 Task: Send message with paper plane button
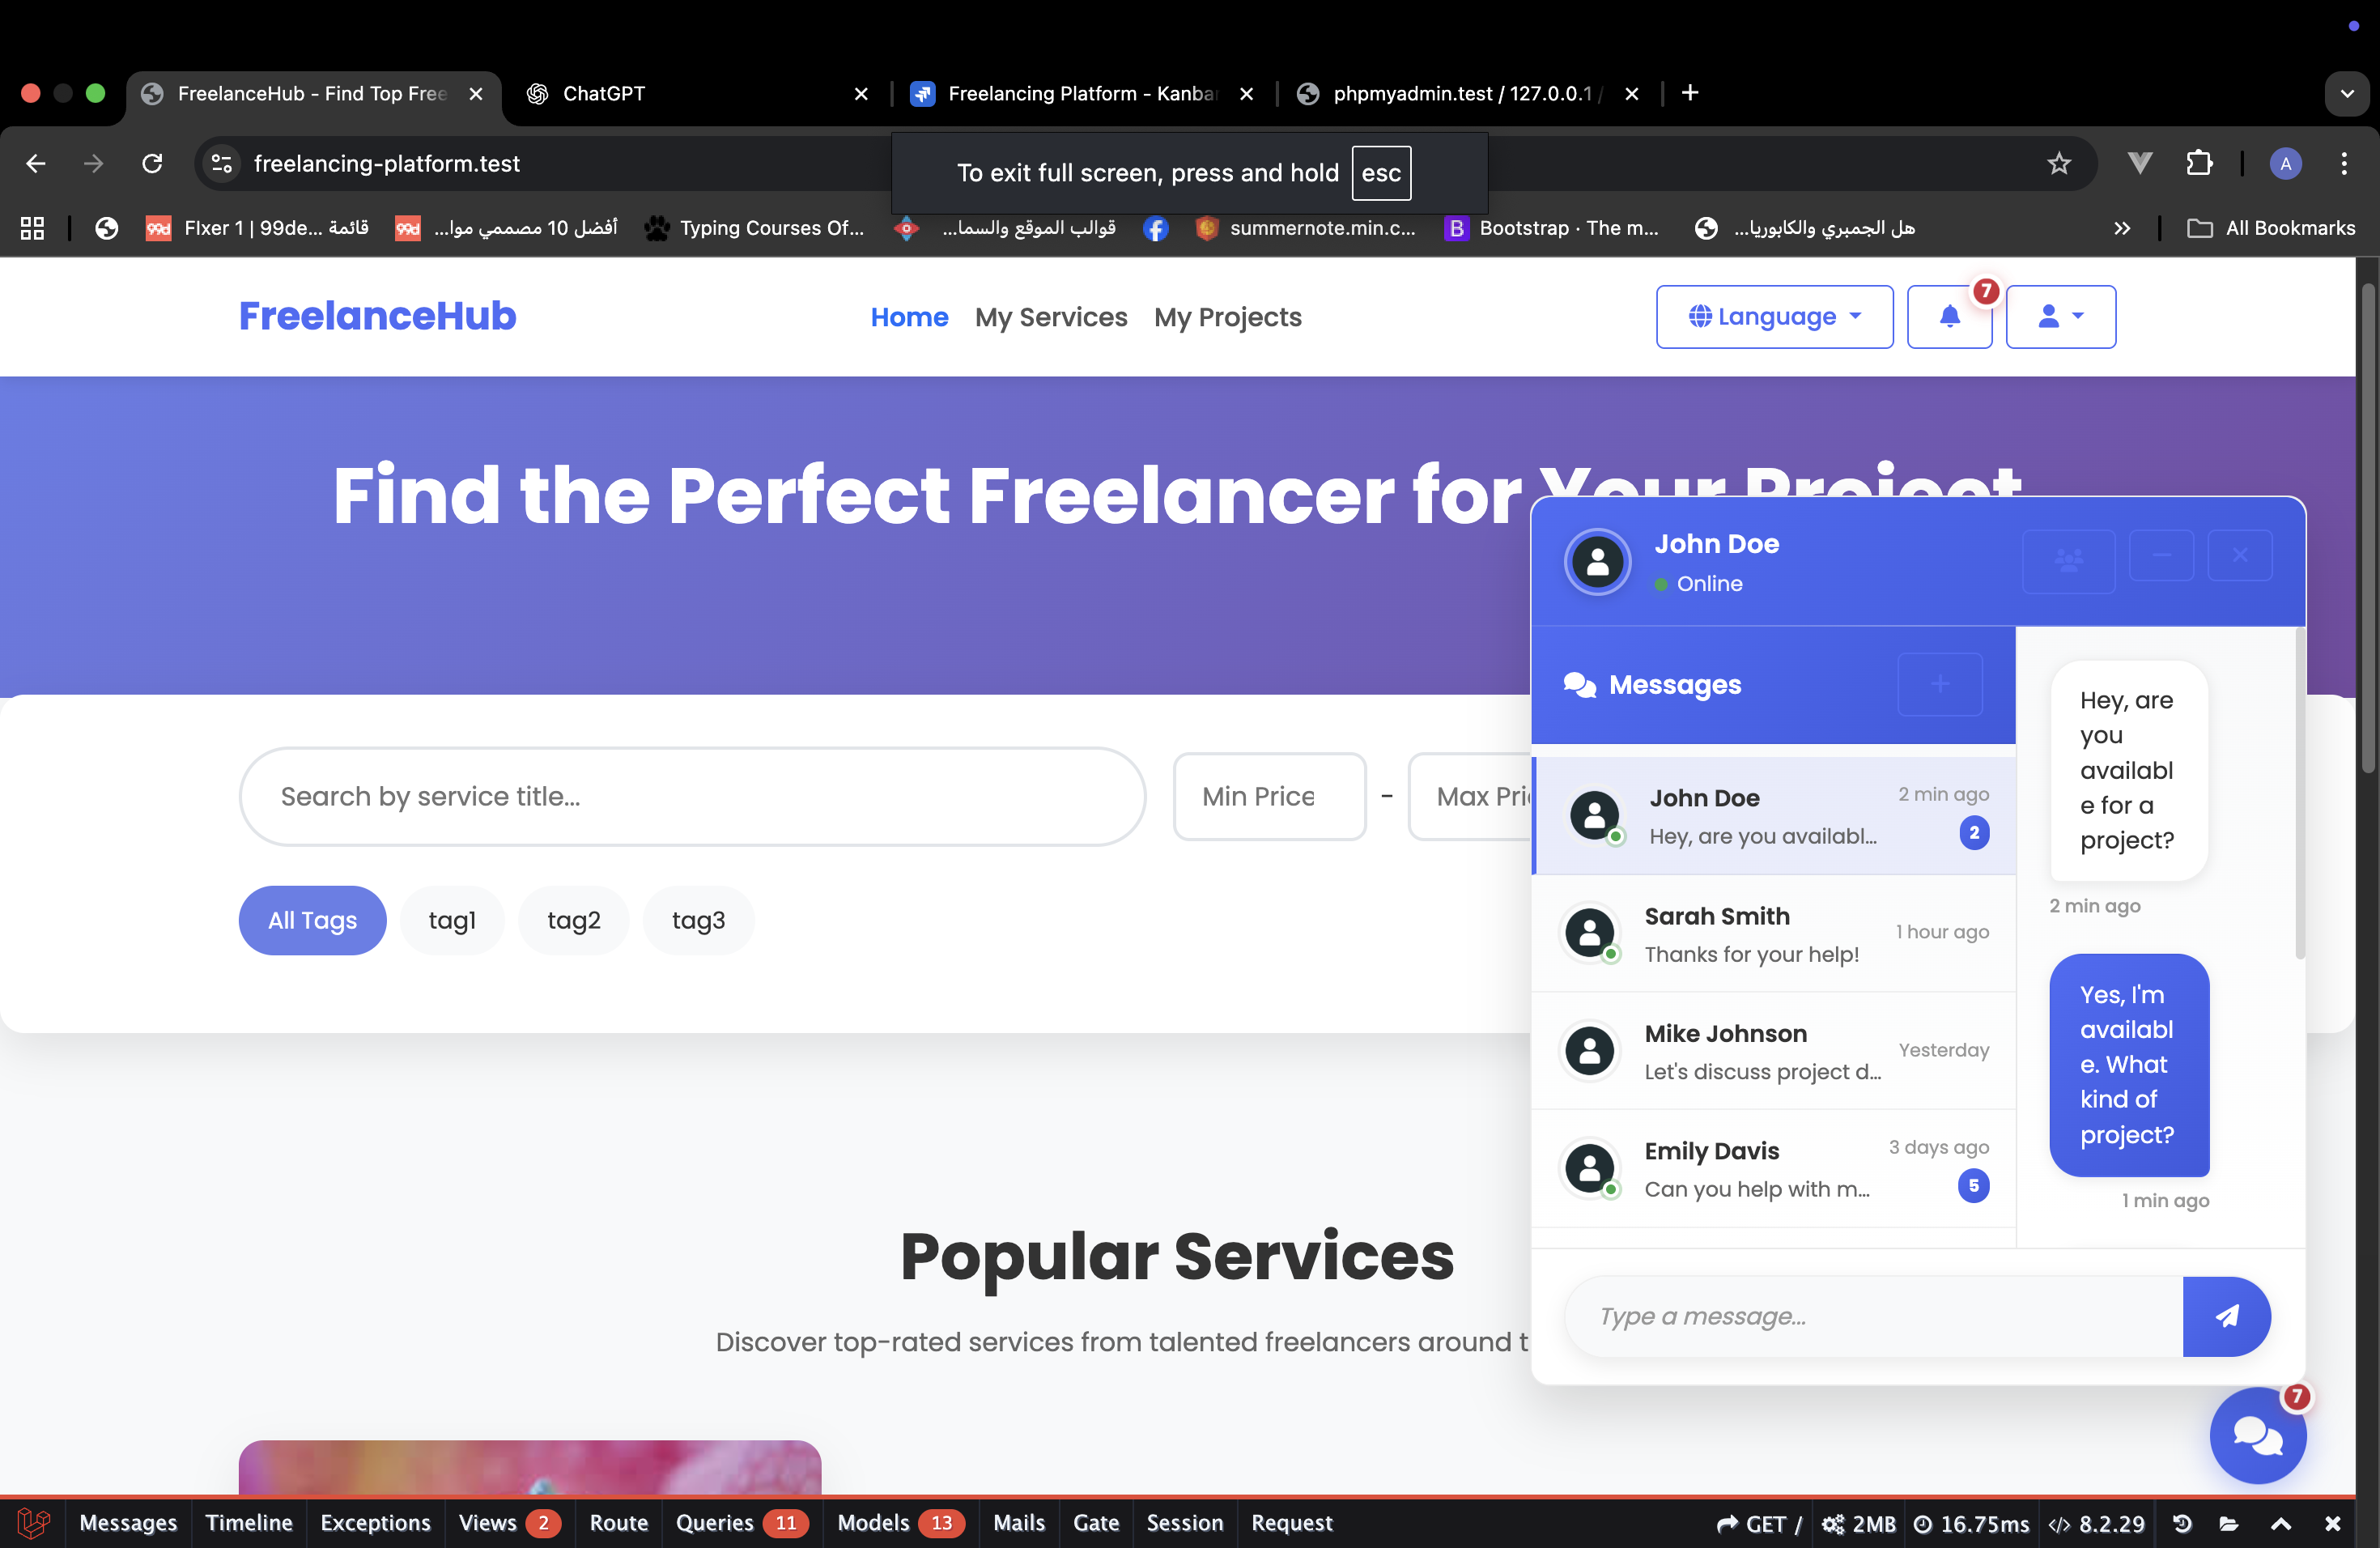point(2226,1316)
